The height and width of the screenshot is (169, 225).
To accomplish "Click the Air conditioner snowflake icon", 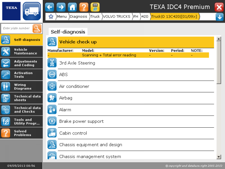I will 52,86.
